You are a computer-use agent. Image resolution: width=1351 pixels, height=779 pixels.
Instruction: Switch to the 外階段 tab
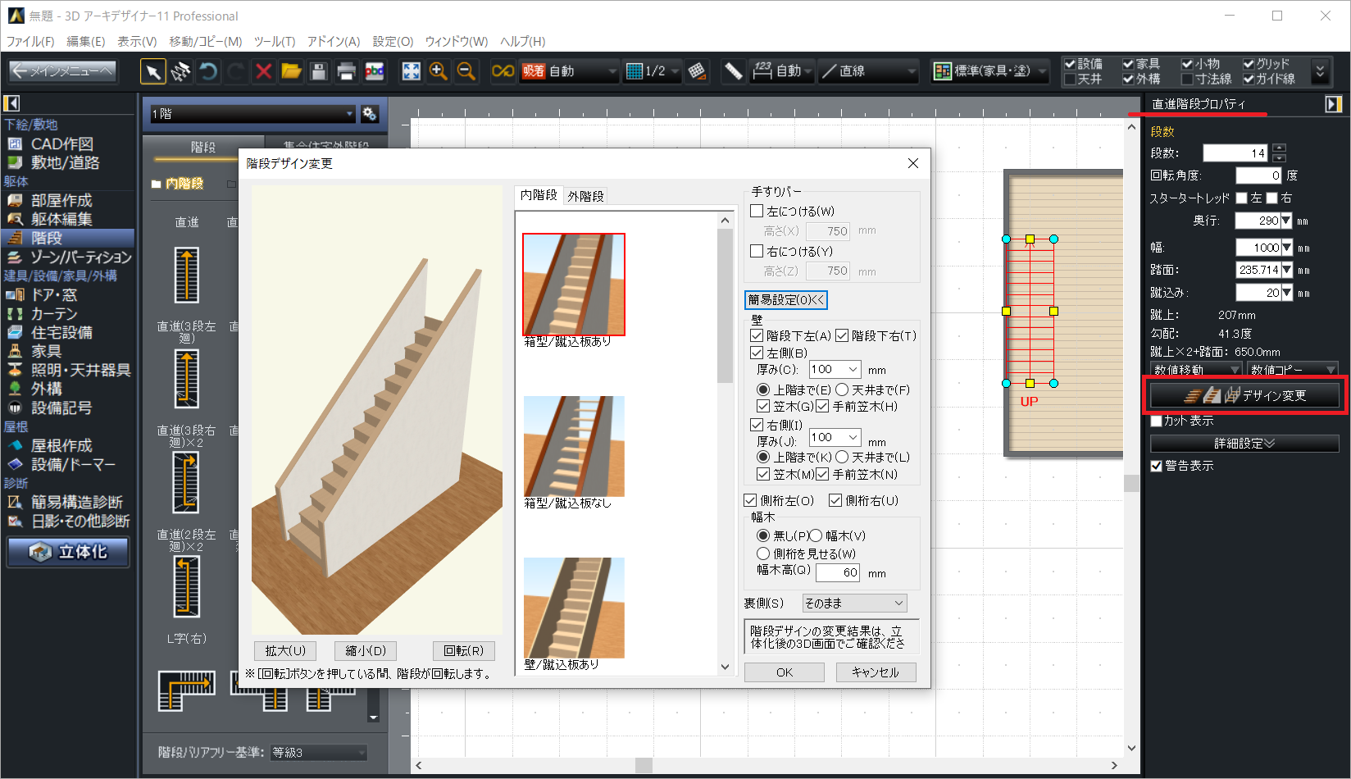585,196
